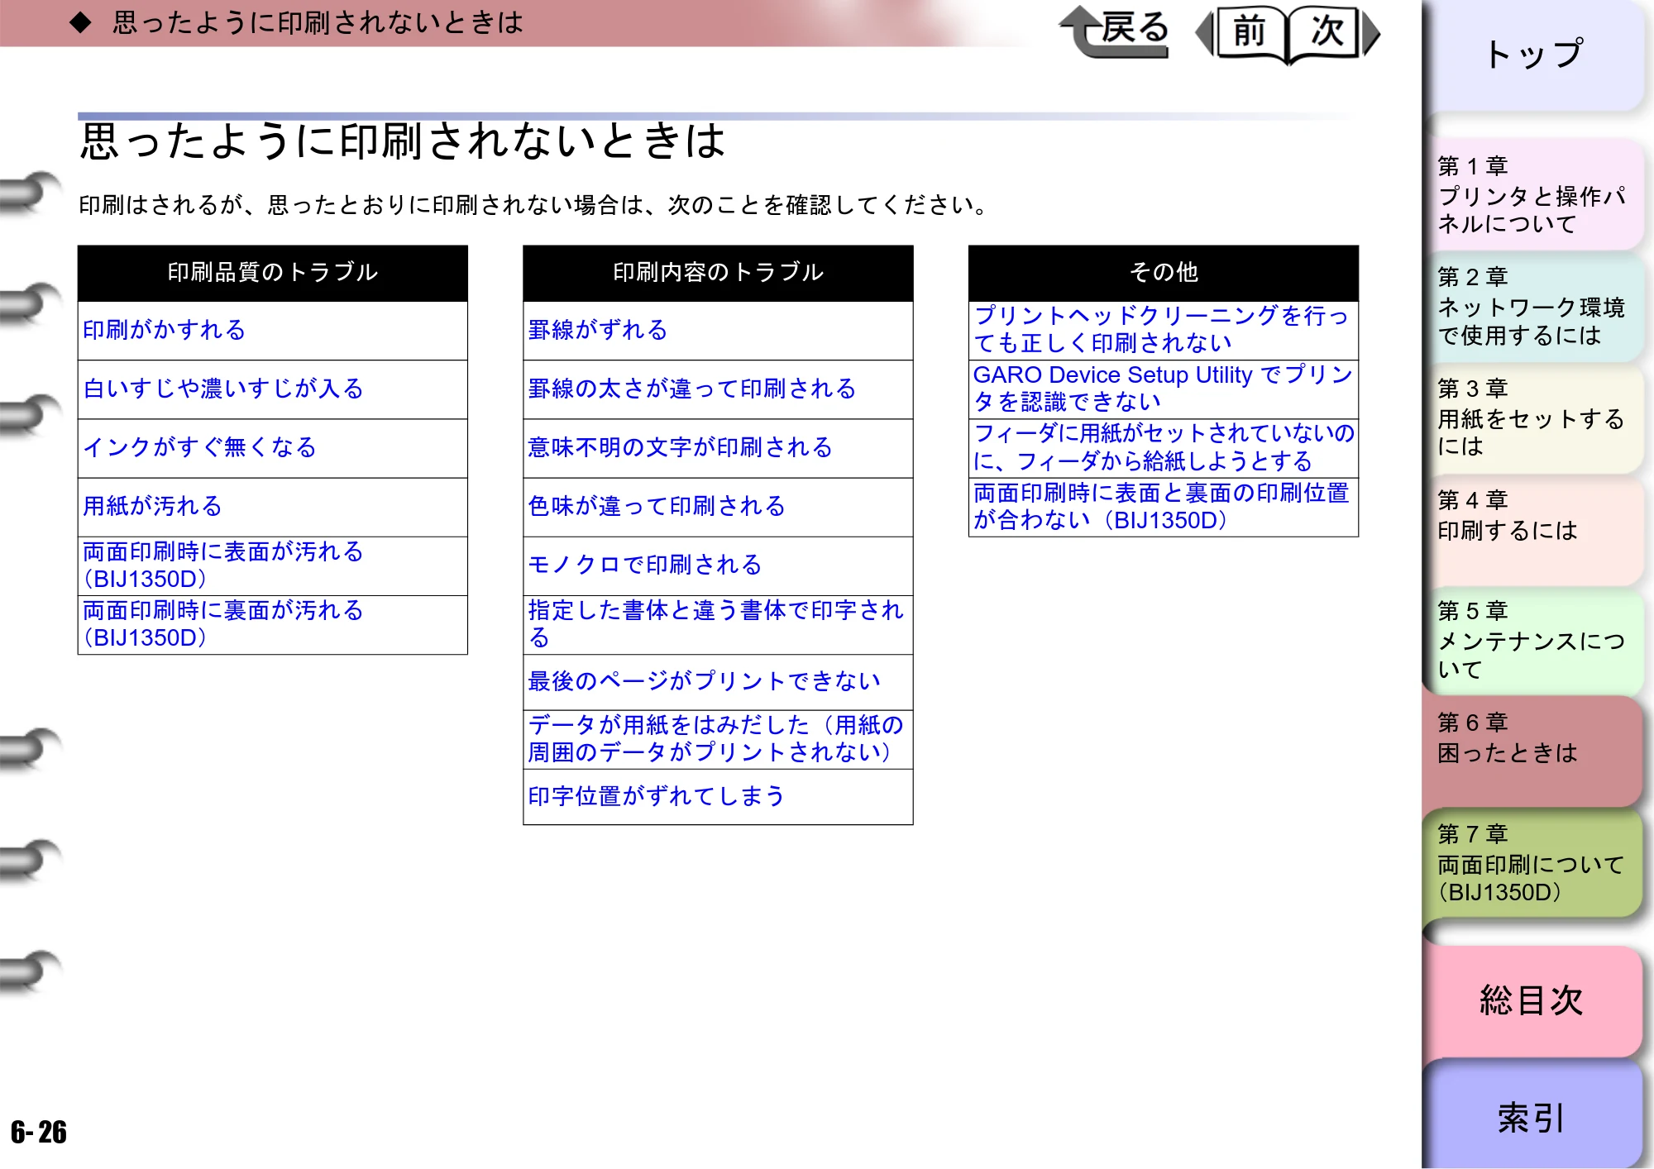This screenshot has width=1654, height=1169.
Task: Click the 印刷品質のトラブル table header
Action: (273, 273)
